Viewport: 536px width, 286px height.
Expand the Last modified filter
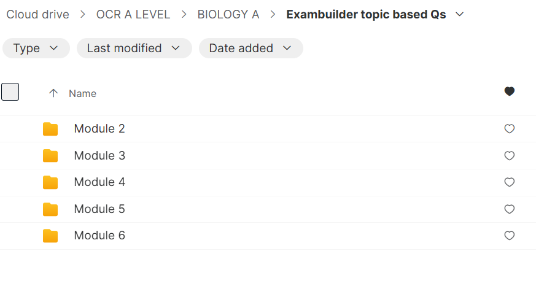[134, 48]
